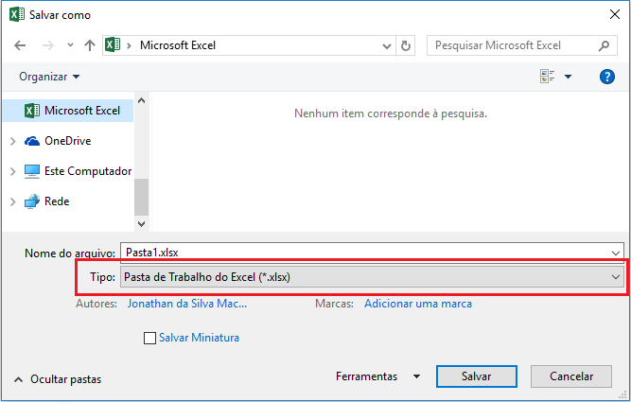Viewport: 631px width, 402px height.
Task: Expand the OneDrive tree node
Action: pyautogui.click(x=13, y=141)
